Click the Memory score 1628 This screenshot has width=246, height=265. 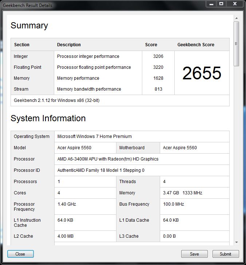point(158,78)
